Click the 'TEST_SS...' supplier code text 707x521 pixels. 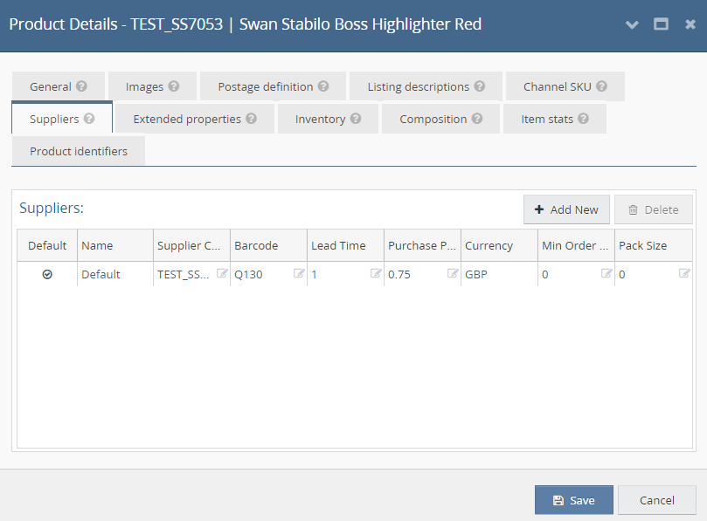[x=183, y=275]
